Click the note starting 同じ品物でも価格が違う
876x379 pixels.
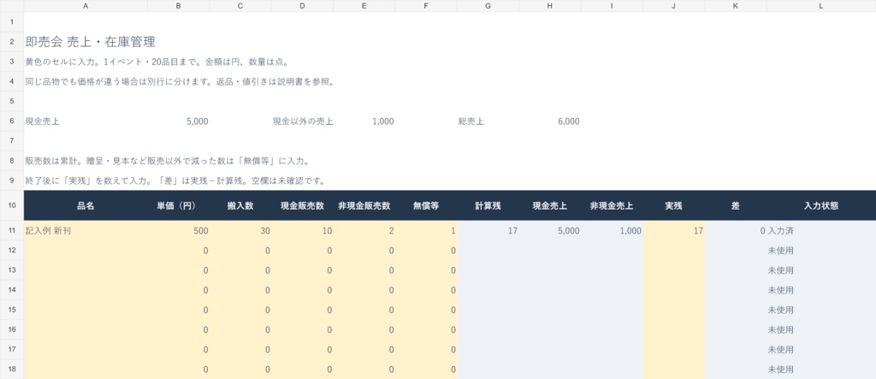(180, 81)
